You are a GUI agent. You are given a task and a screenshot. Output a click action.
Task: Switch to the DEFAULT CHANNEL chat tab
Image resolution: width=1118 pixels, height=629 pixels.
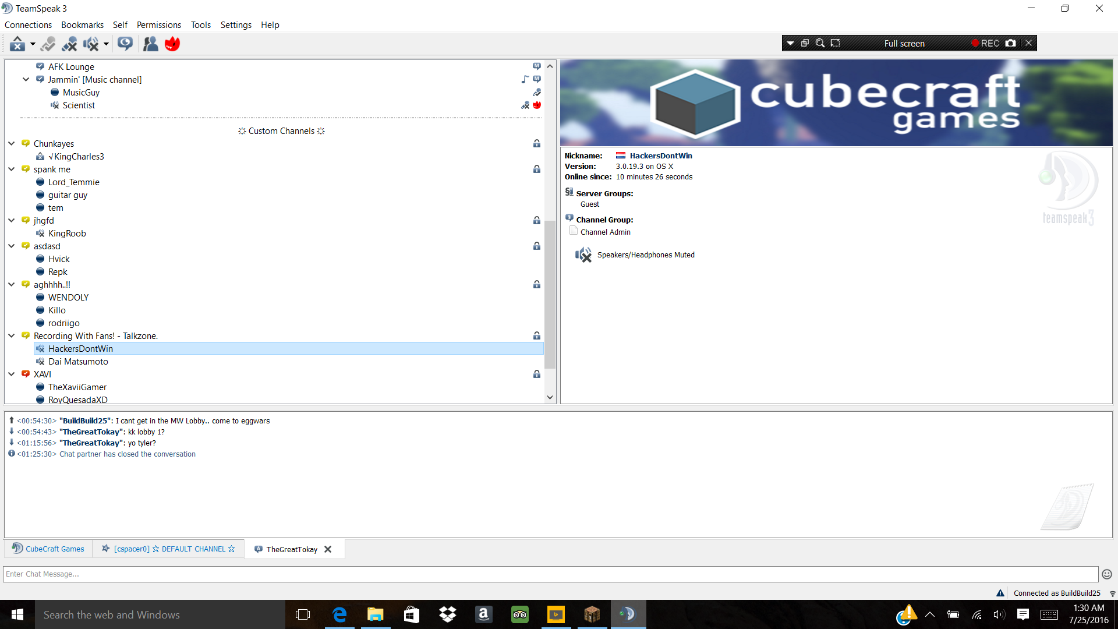(x=168, y=549)
